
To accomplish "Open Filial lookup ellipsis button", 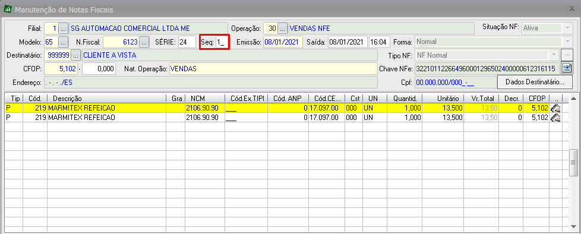I will click(64, 29).
